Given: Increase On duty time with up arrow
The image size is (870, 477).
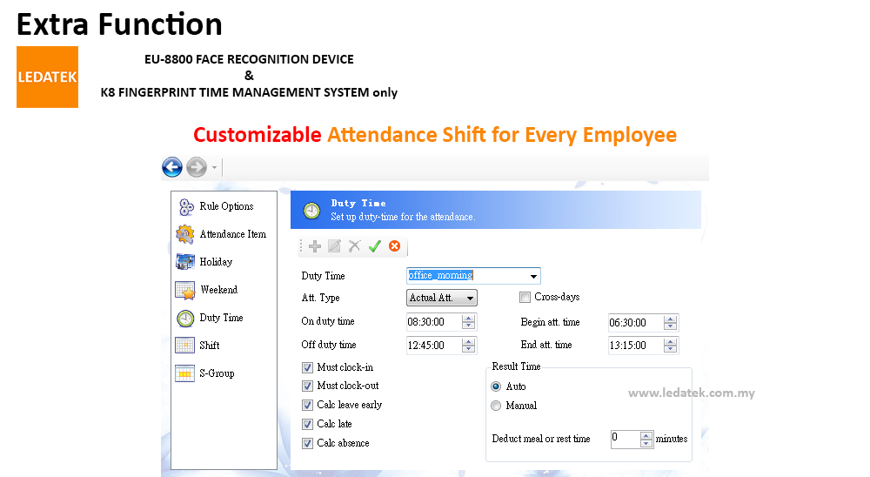Looking at the screenshot, I should point(469,319).
